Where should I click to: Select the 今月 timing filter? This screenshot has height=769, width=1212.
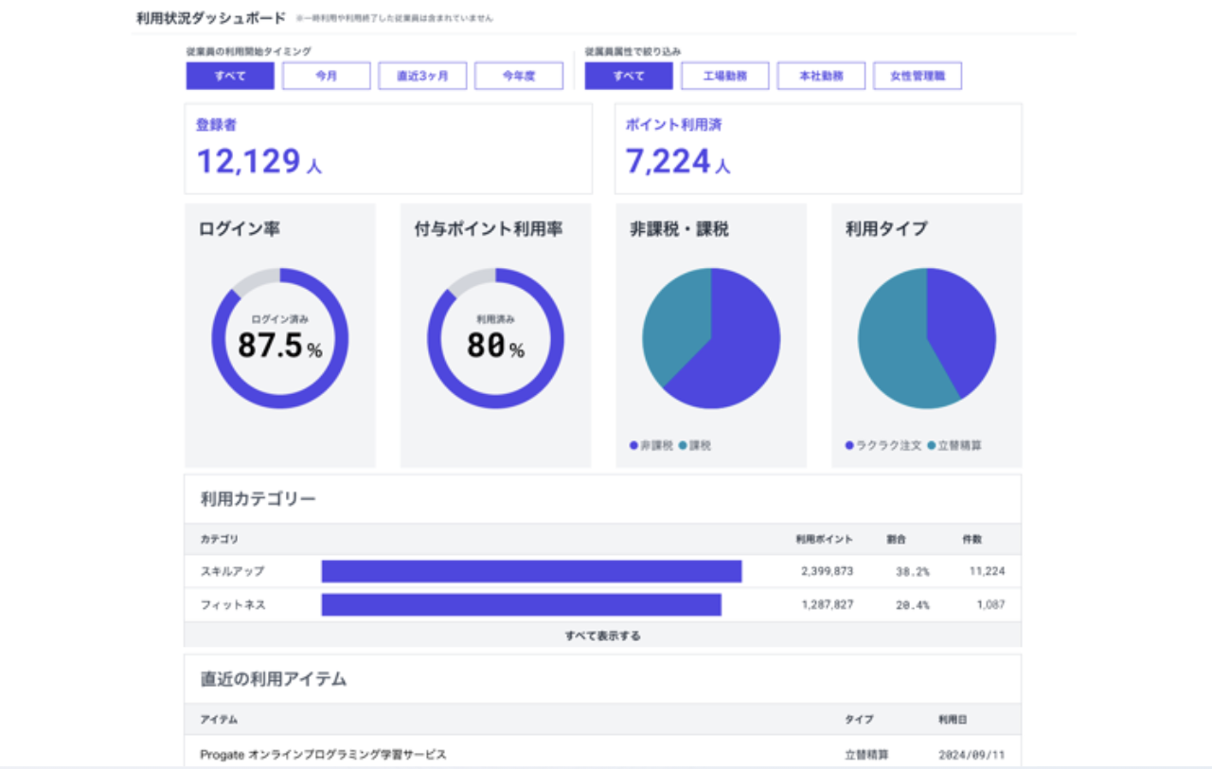pyautogui.click(x=326, y=76)
